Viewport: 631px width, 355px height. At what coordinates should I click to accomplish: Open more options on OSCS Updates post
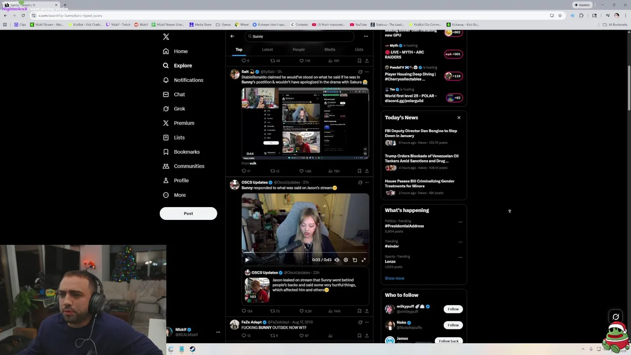click(x=366, y=182)
